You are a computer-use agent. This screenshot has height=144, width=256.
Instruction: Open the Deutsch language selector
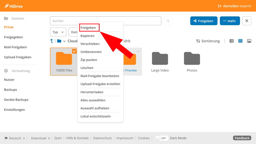click(x=15, y=138)
